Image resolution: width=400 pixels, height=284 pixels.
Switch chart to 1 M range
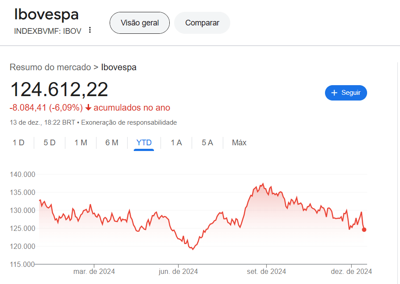(81, 143)
